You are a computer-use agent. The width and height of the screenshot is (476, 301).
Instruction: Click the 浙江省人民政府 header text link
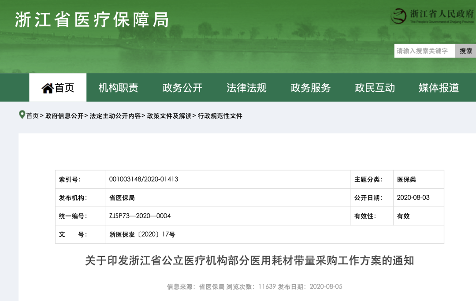pyautogui.click(x=441, y=14)
